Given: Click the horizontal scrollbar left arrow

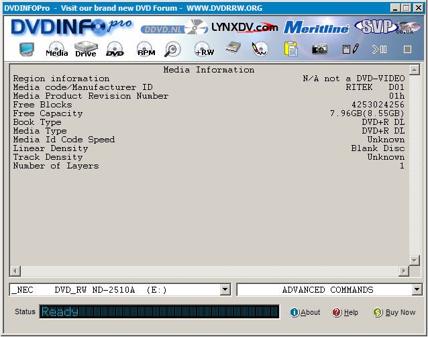Looking at the screenshot, I should [x=15, y=271].
